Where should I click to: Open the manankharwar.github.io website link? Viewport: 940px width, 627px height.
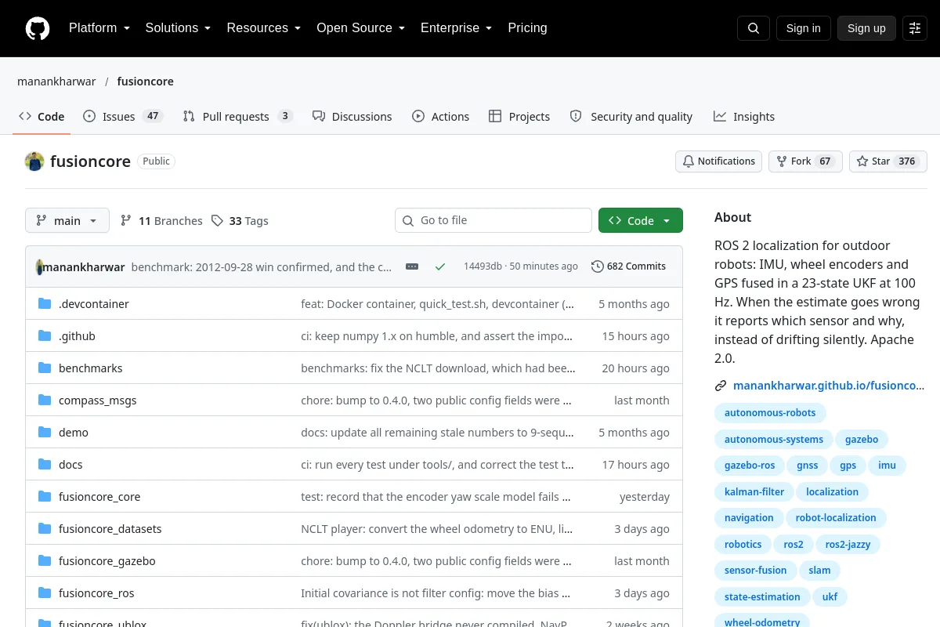pos(829,386)
